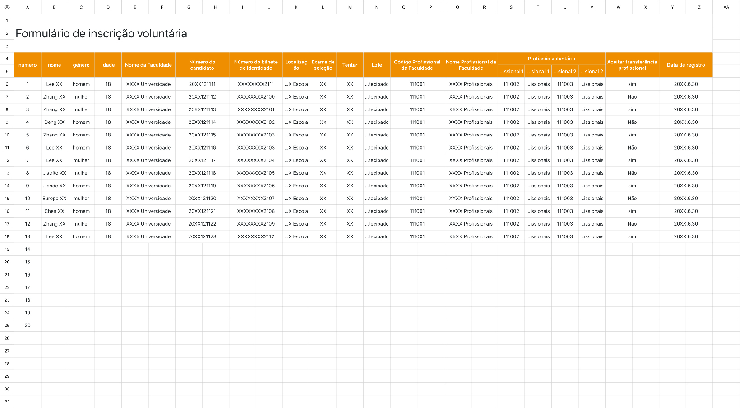Select column header A

[x=28, y=7]
